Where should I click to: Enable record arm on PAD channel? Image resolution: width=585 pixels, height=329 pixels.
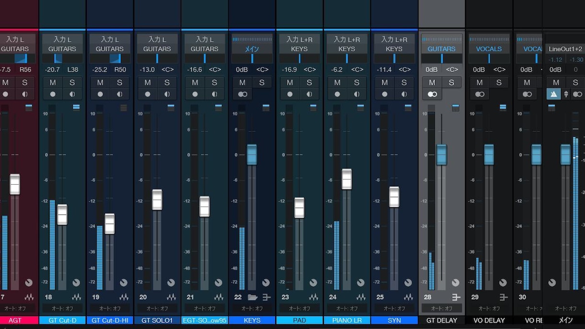click(290, 94)
